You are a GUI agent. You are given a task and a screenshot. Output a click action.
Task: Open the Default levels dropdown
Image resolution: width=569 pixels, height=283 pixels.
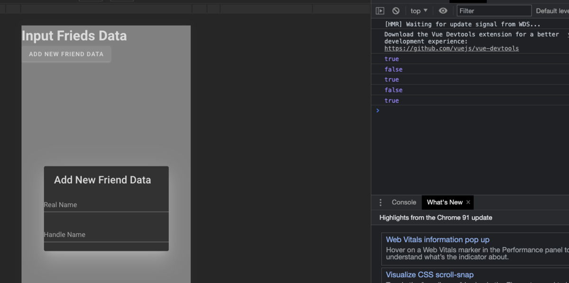[552, 11]
